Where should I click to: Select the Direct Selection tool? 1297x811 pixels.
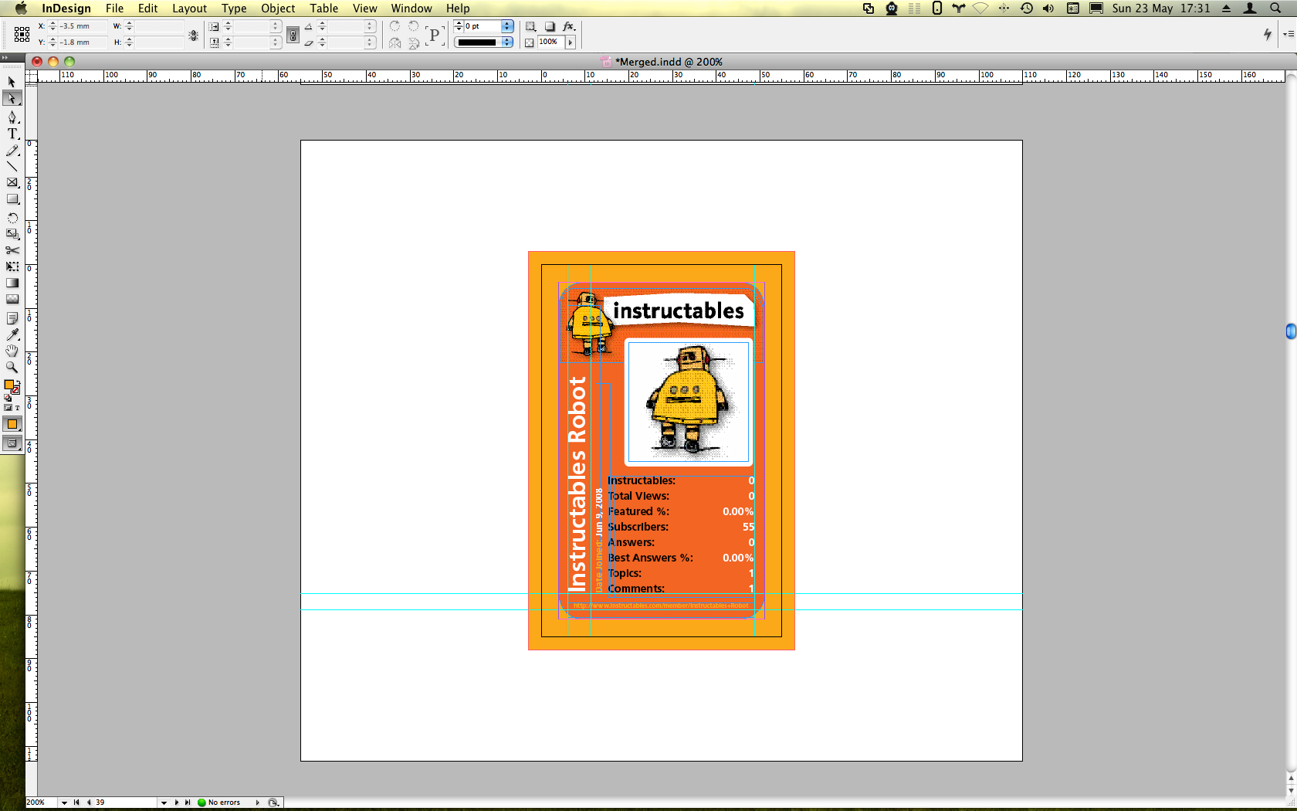(x=12, y=98)
